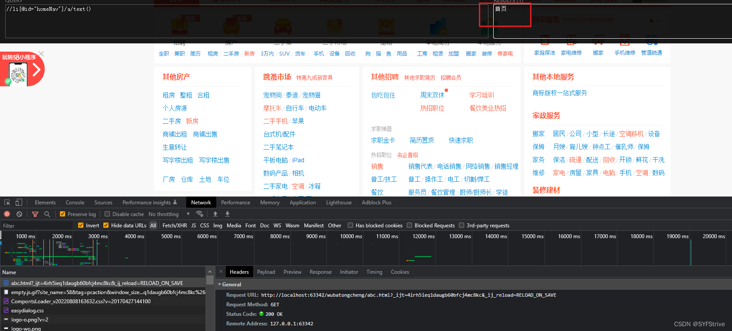The height and width of the screenshot is (331, 732).
Task: Filter requests by Fetch/XHR
Action: point(175,225)
